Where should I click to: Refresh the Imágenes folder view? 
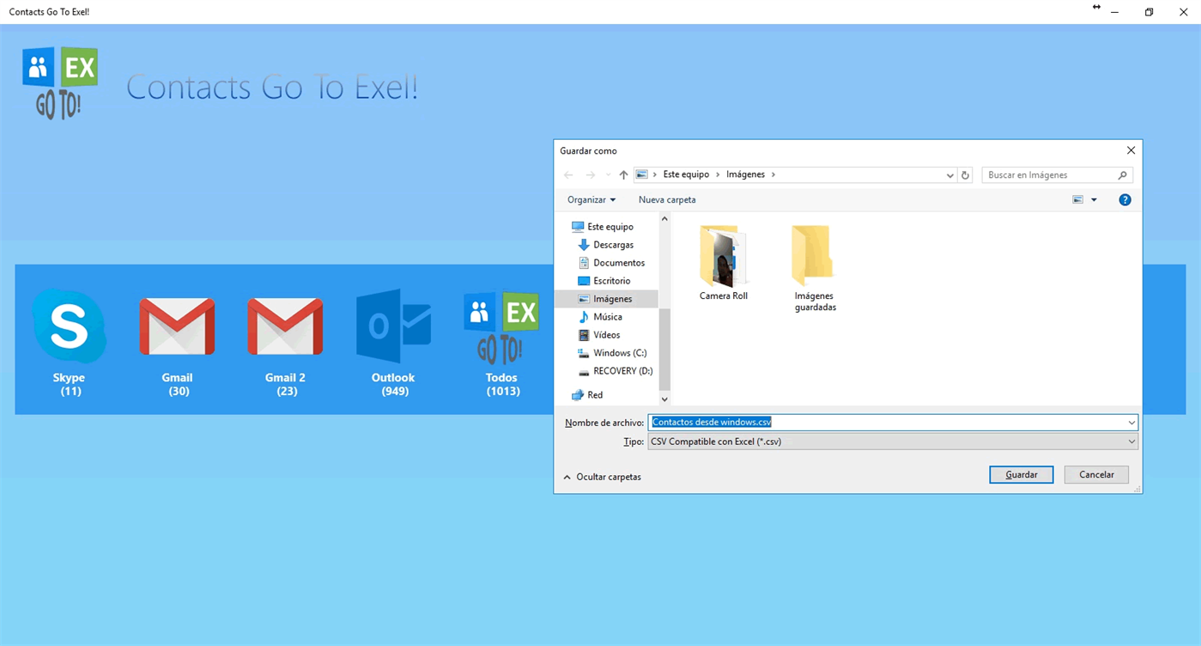point(965,174)
